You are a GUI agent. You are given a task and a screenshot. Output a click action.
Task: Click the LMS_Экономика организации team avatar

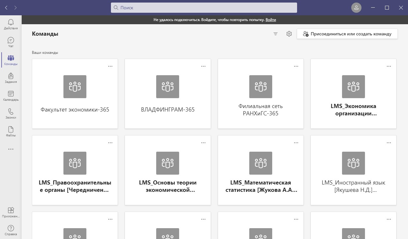coord(353,87)
